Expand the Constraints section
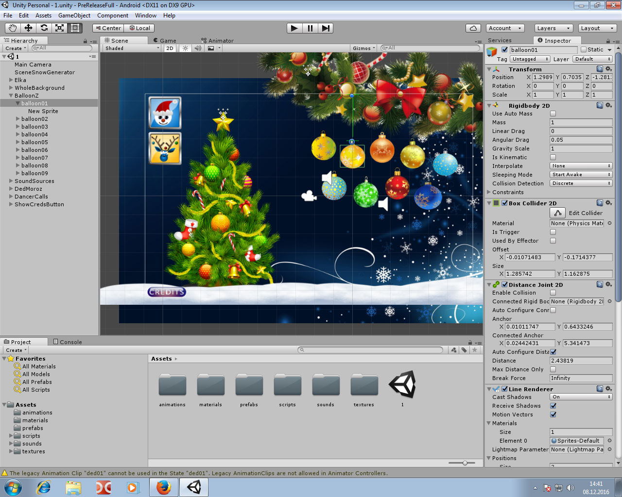The width and height of the screenshot is (622, 497). tap(489, 192)
